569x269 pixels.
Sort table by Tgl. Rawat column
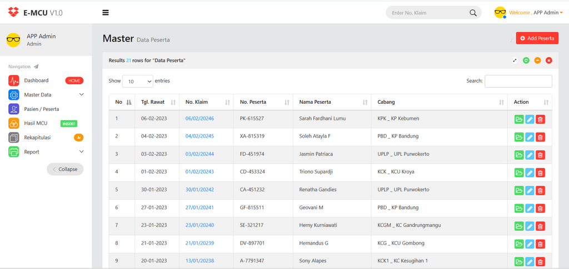[x=157, y=102]
